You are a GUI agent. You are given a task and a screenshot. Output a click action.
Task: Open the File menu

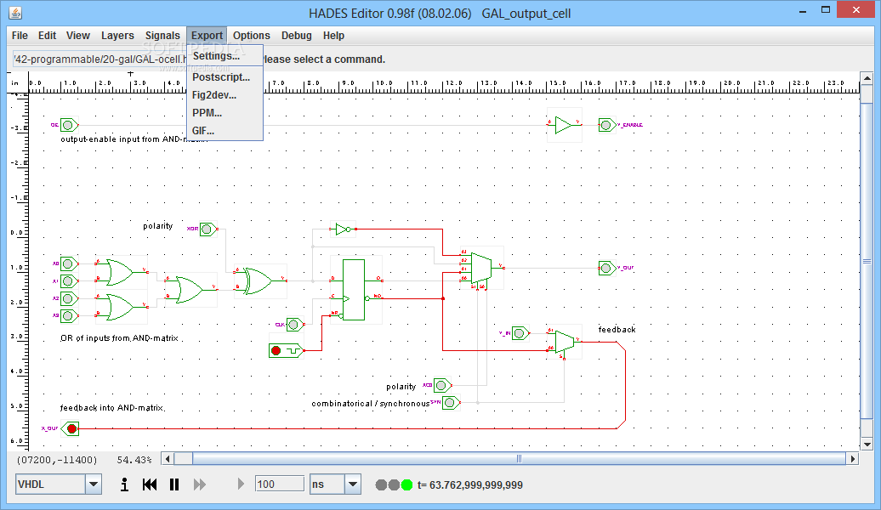[20, 36]
